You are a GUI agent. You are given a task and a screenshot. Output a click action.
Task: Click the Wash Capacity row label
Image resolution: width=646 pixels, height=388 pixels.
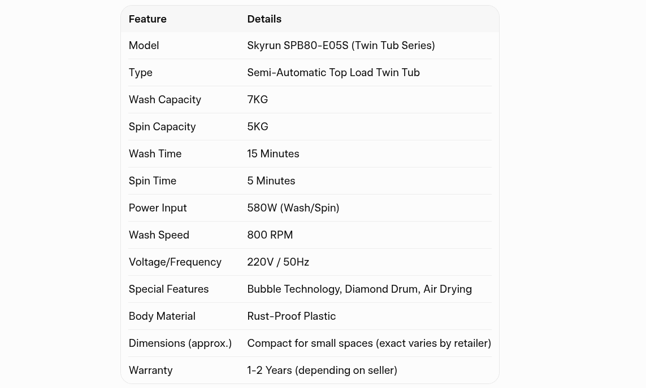(164, 100)
